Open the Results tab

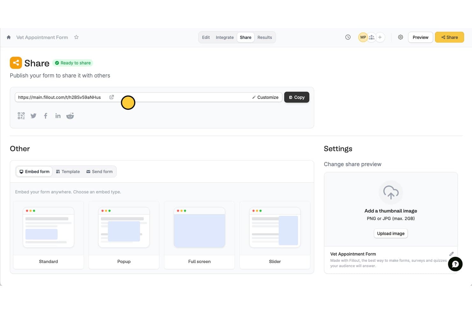(265, 37)
